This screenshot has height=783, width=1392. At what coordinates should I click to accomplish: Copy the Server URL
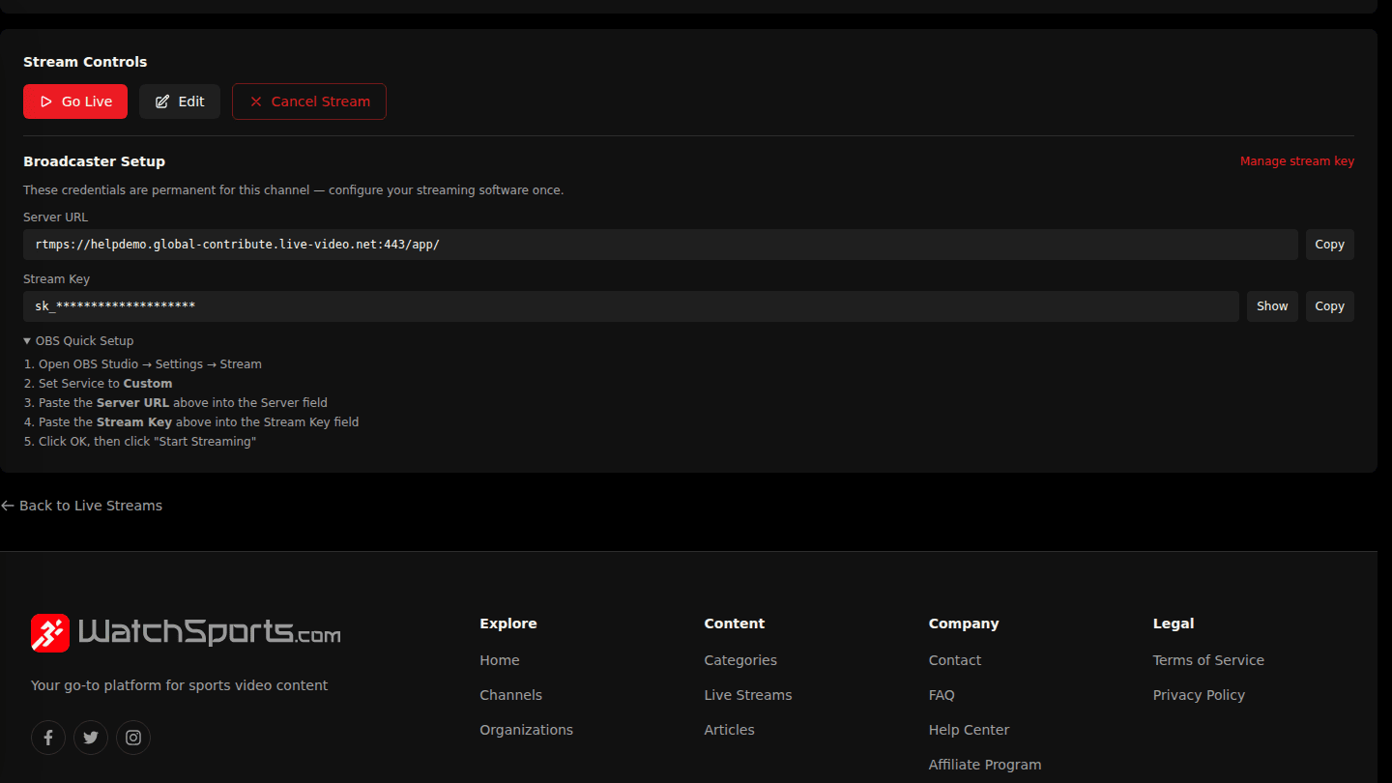point(1329,245)
